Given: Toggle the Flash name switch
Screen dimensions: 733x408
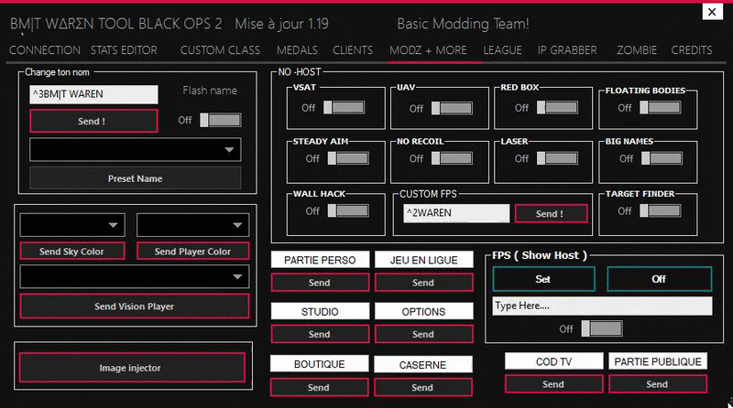Looking at the screenshot, I should (x=221, y=120).
